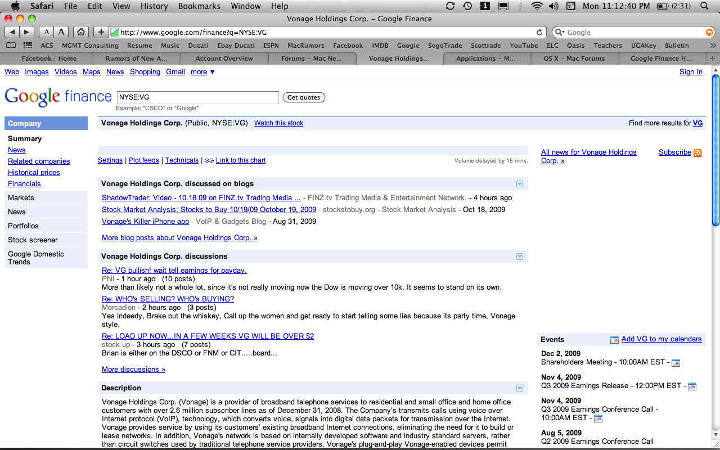Increase text size with large A button
The height and width of the screenshot is (450, 720).
[61, 32]
